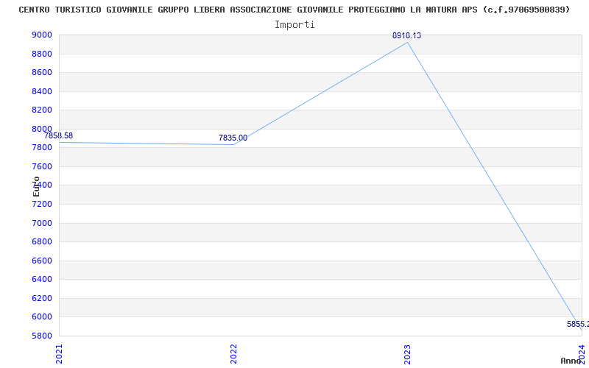
Task: Click the 7858.58 data label
Action: (x=59, y=136)
